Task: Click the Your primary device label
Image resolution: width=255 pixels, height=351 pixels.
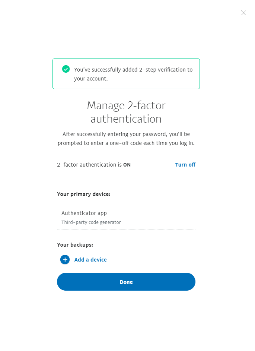Action: [84, 194]
